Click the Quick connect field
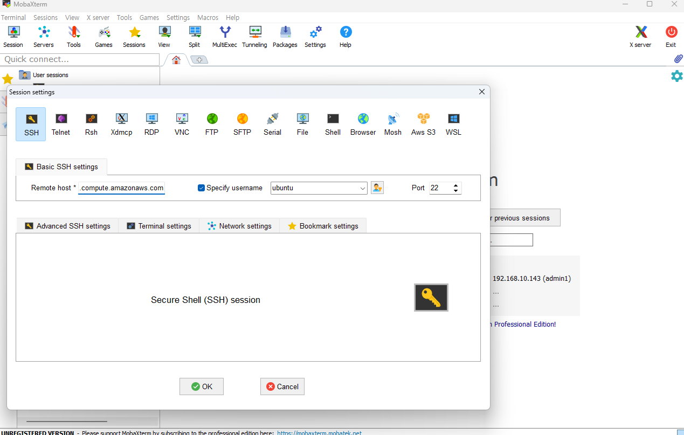The height and width of the screenshot is (435, 684). click(x=80, y=59)
